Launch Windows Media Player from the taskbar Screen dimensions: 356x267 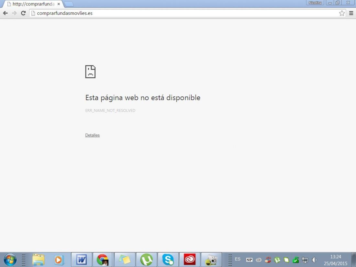pyautogui.click(x=59, y=260)
